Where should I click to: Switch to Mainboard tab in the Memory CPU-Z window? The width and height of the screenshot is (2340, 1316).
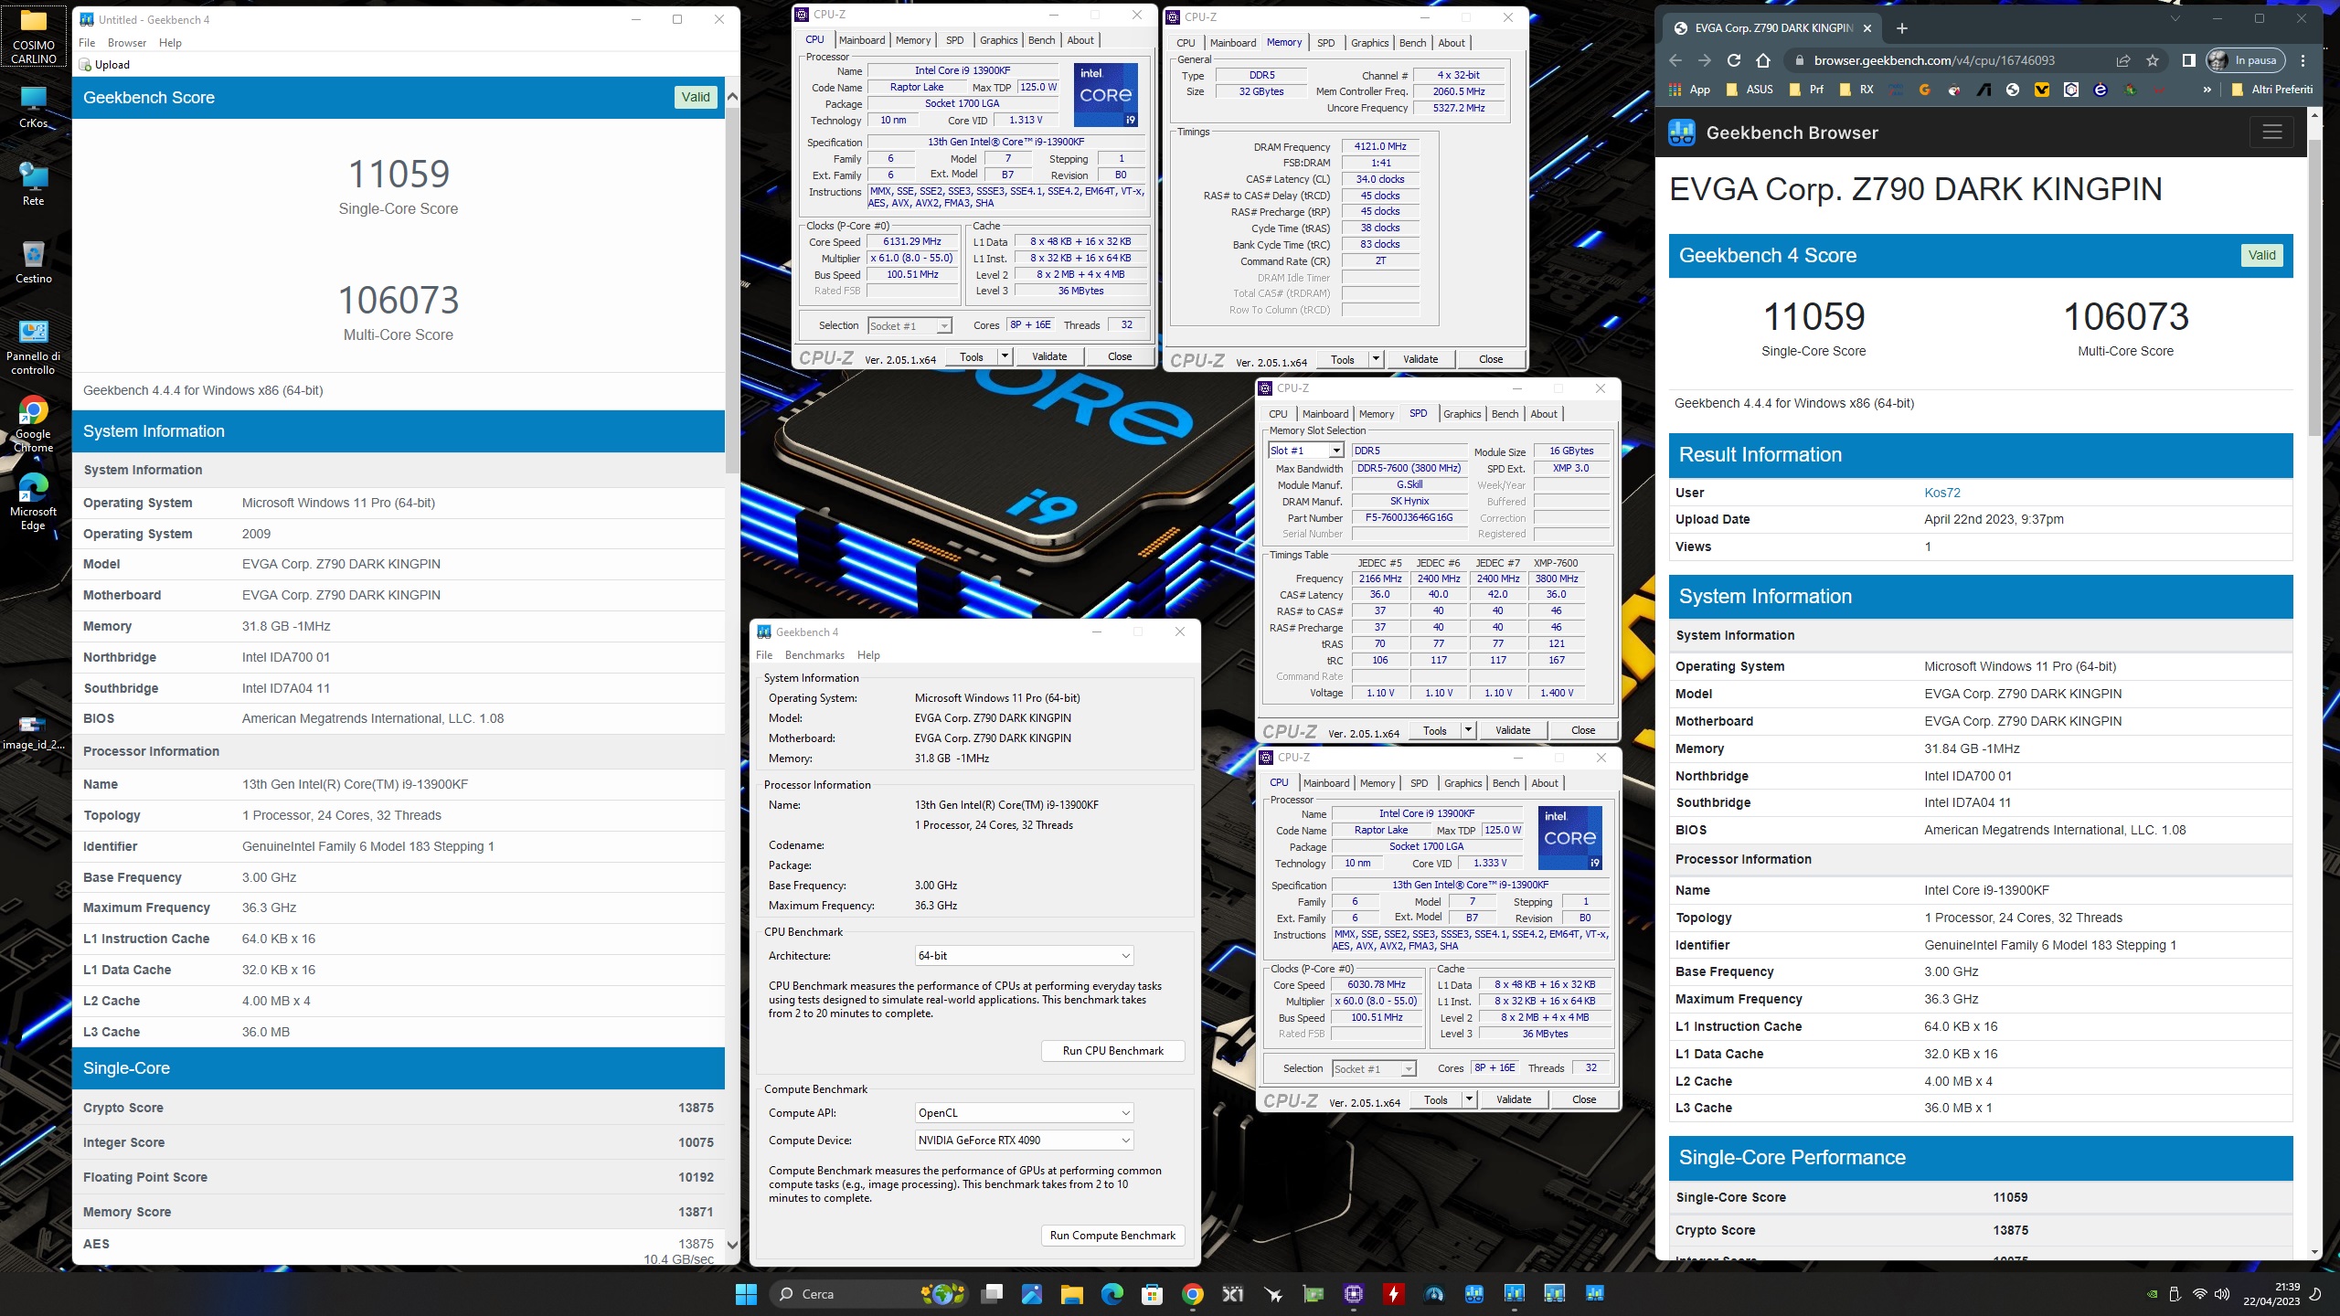(x=1233, y=43)
